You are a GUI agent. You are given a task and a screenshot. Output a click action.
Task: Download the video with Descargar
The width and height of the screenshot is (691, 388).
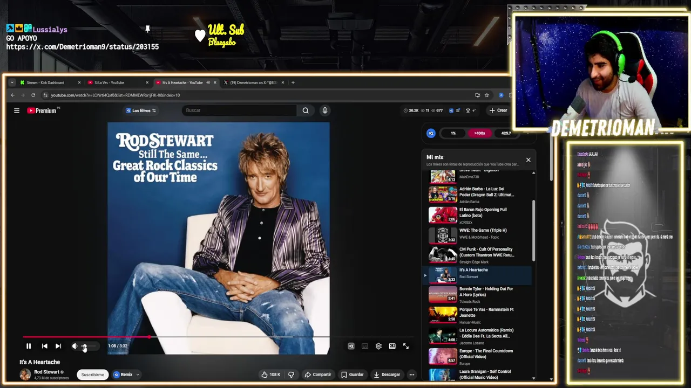coord(387,375)
